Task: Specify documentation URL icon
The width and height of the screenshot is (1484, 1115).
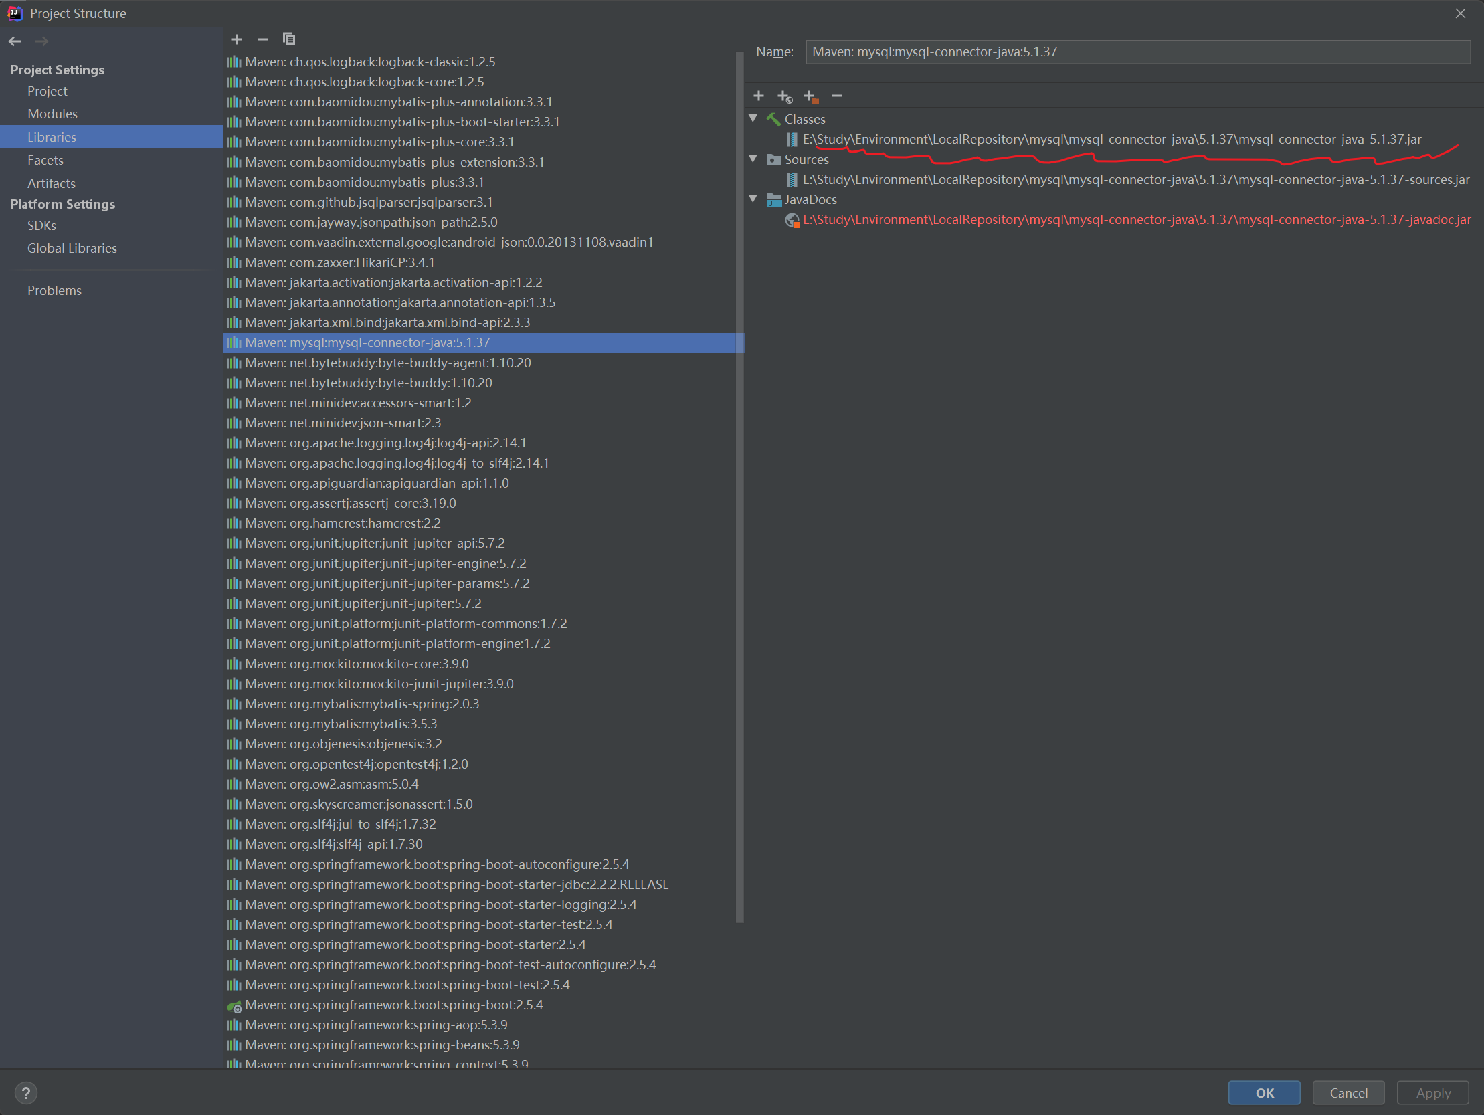Action: (785, 96)
